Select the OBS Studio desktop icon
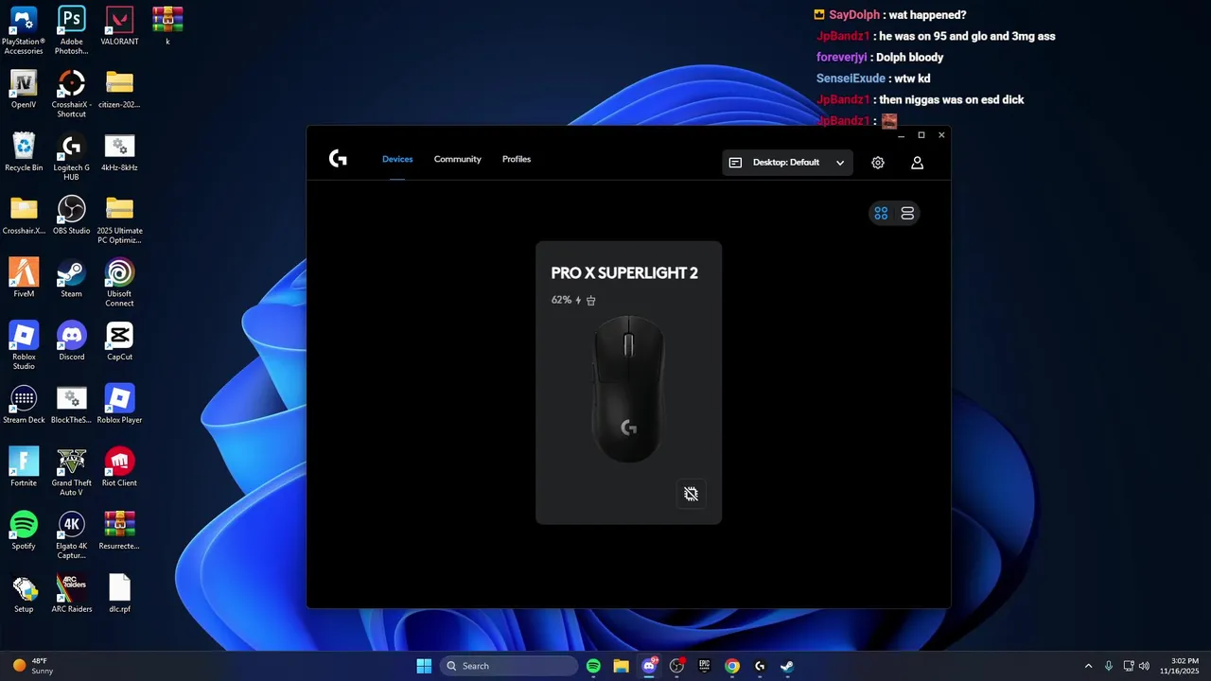Screen dimensions: 1211x681 point(71,216)
